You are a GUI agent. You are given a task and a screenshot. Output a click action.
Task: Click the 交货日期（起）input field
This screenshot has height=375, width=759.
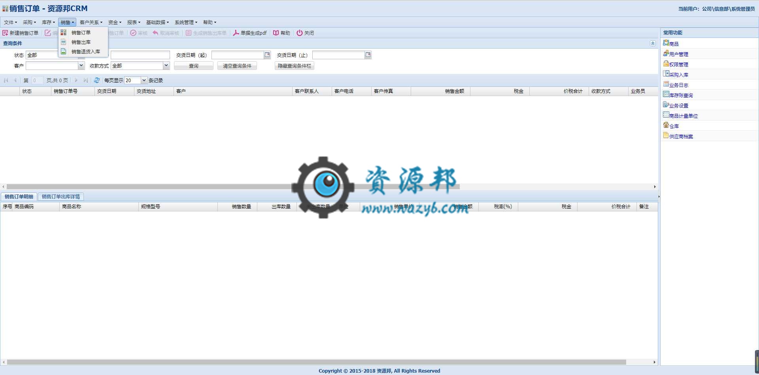coord(238,55)
